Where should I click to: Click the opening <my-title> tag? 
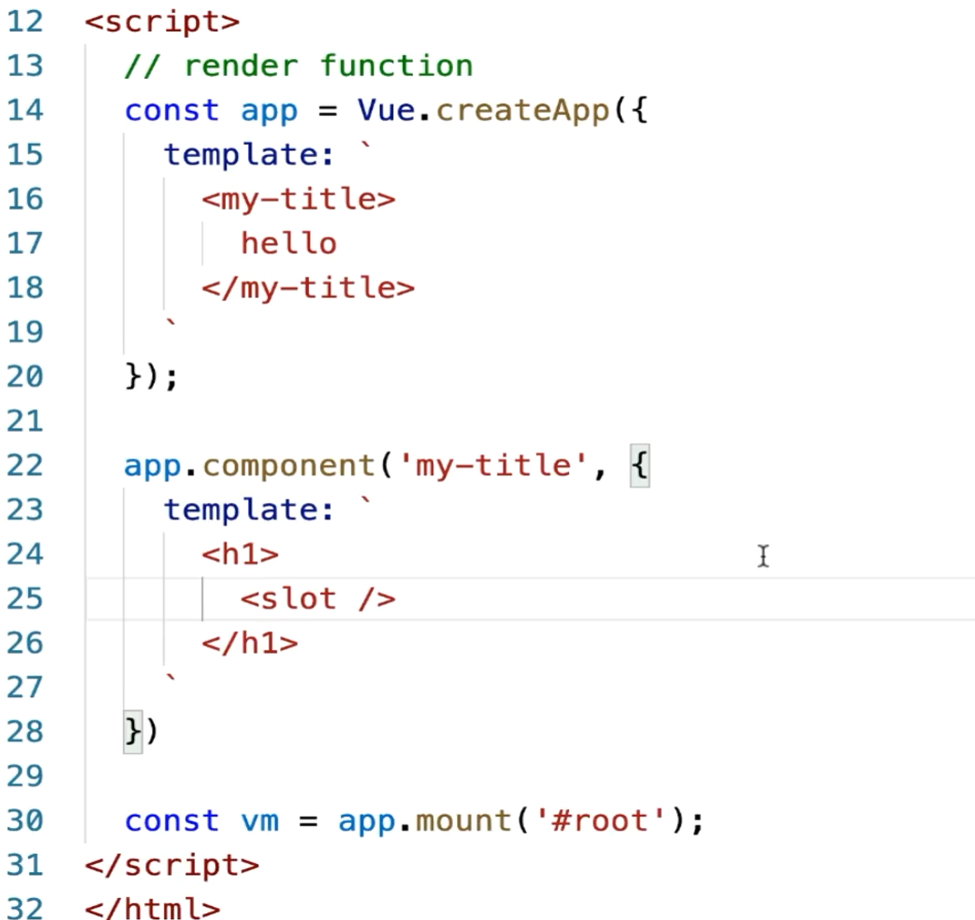tap(298, 200)
